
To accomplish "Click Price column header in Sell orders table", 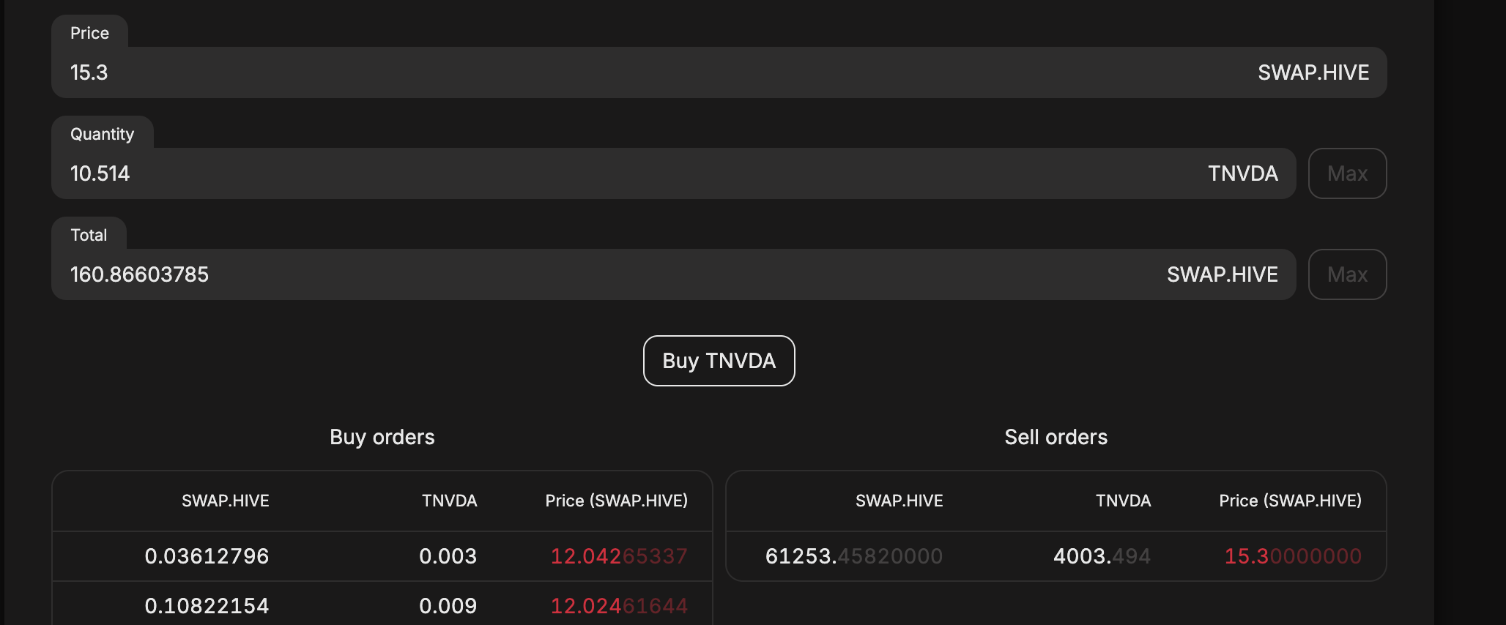I will point(1290,501).
